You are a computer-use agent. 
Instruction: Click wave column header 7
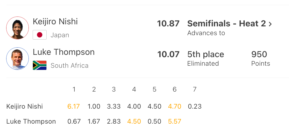(x=195, y=89)
